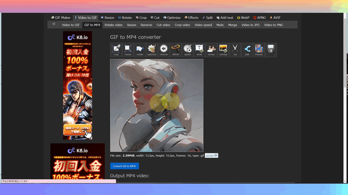Click the reverse tool icon with rewind arrows

point(164,50)
